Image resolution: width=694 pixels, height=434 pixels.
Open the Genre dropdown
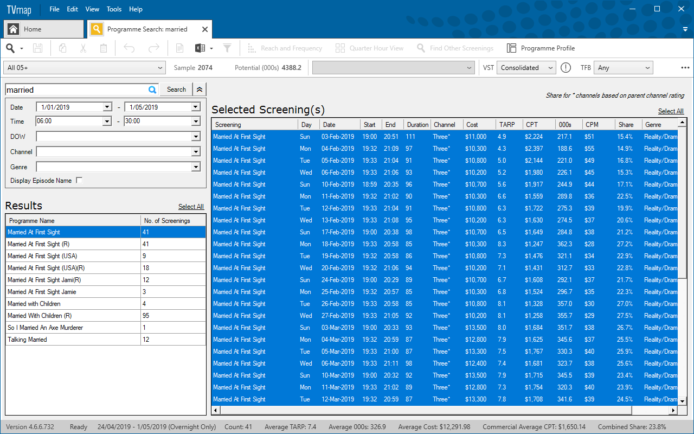click(195, 167)
